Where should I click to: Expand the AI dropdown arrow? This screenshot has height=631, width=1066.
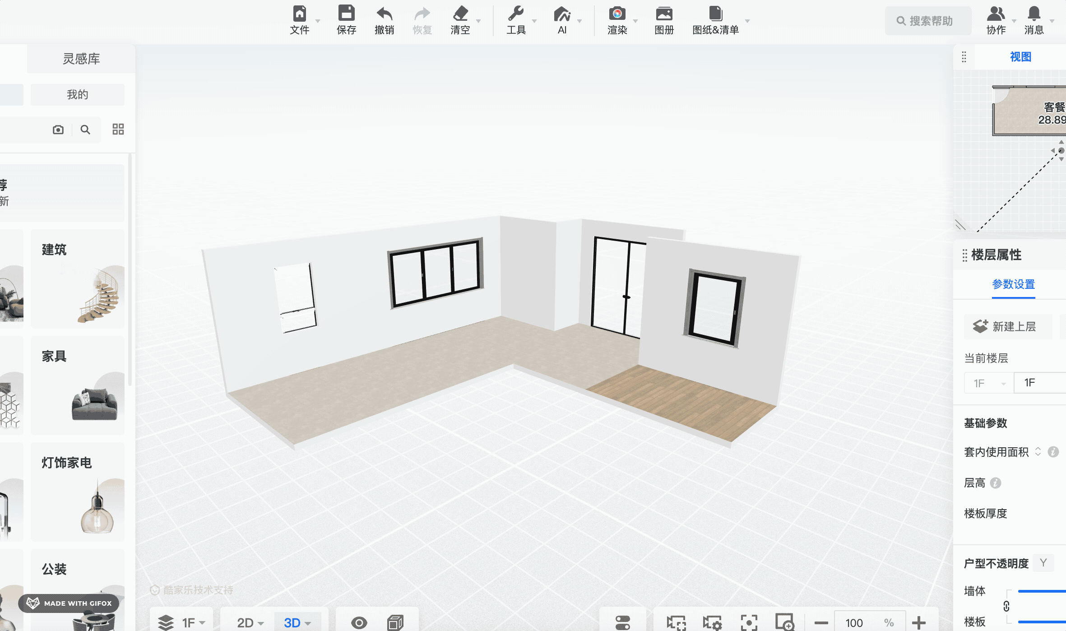579,21
